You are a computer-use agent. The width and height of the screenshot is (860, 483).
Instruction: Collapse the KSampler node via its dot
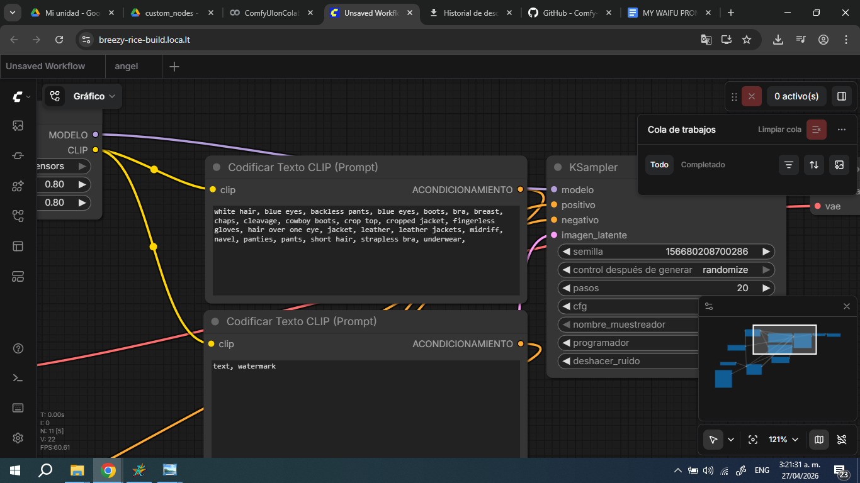tap(558, 167)
